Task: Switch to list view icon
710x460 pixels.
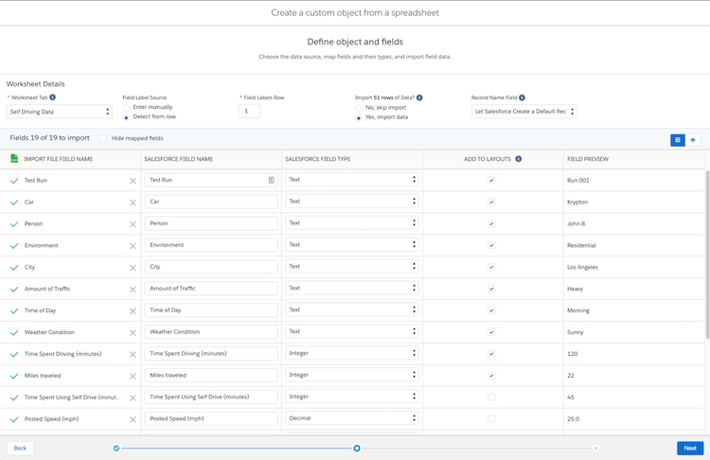Action: coord(677,140)
